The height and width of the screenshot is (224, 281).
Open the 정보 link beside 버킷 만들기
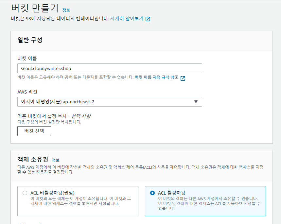[x=66, y=10]
